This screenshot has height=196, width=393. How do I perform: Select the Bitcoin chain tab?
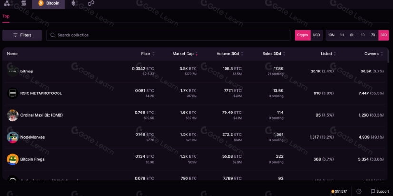point(49,3)
